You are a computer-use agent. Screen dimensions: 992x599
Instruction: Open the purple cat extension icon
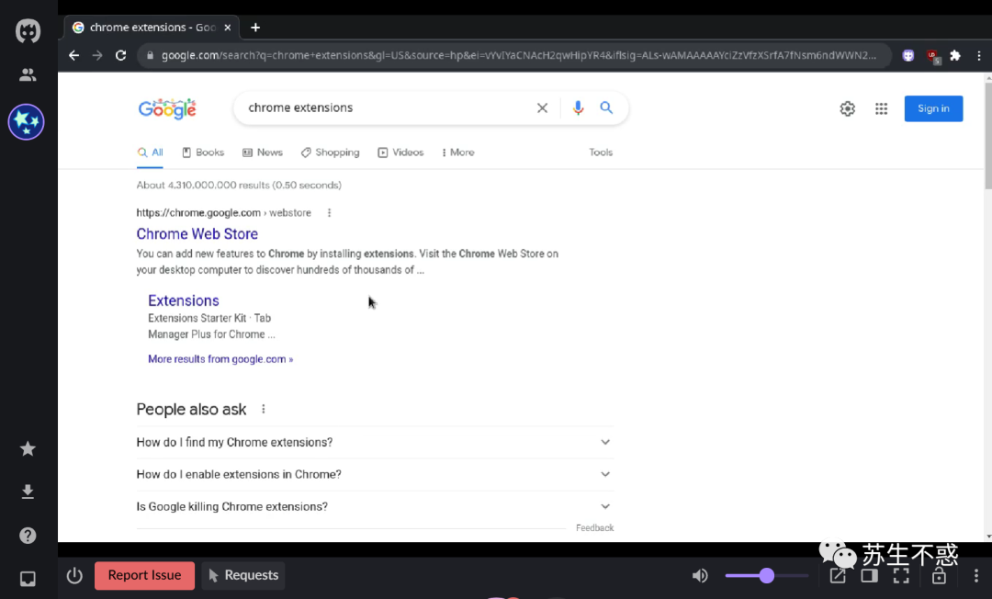908,56
